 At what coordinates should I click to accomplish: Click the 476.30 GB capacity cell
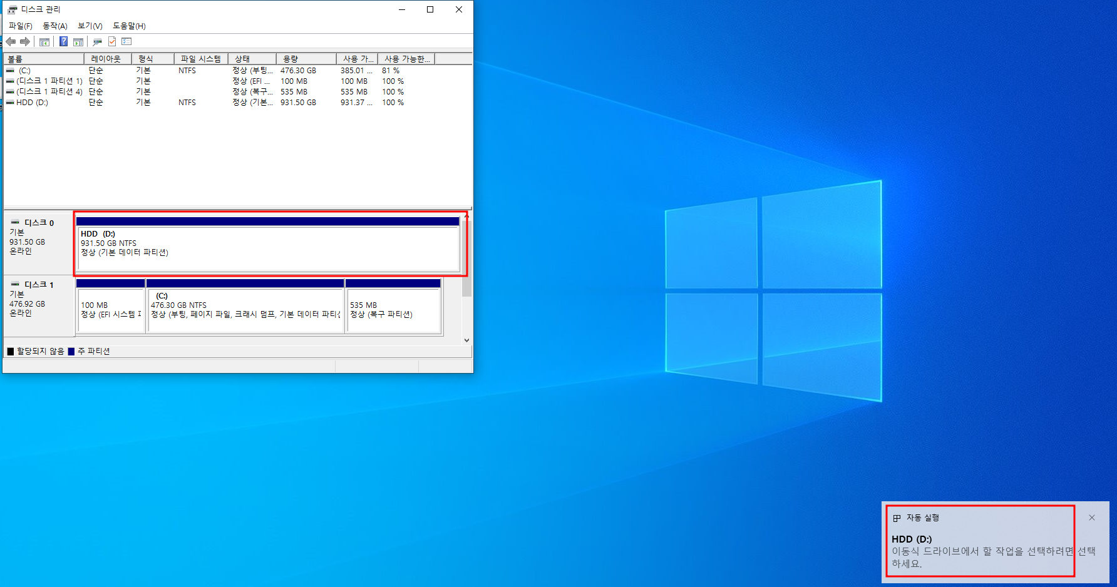click(298, 71)
